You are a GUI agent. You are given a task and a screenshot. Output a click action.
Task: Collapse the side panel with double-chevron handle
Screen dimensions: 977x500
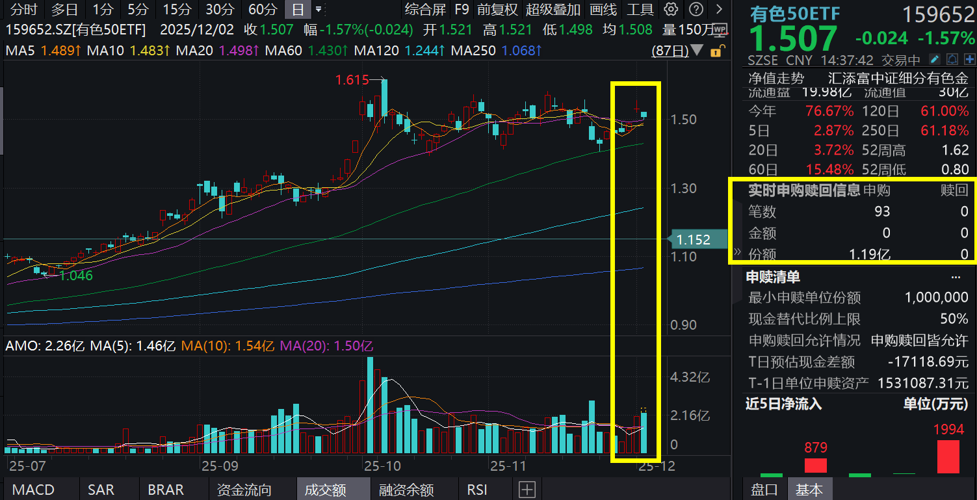(x=737, y=251)
